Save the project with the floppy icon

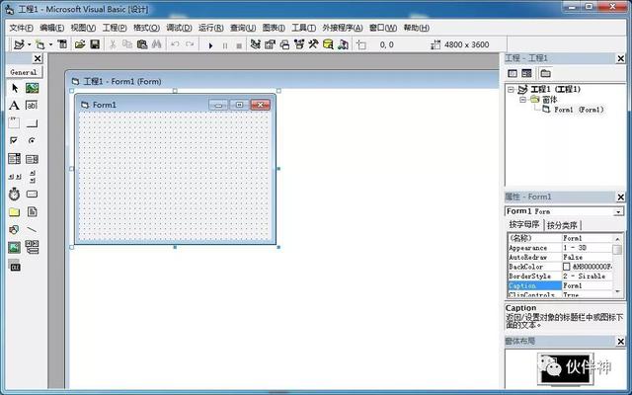point(95,44)
